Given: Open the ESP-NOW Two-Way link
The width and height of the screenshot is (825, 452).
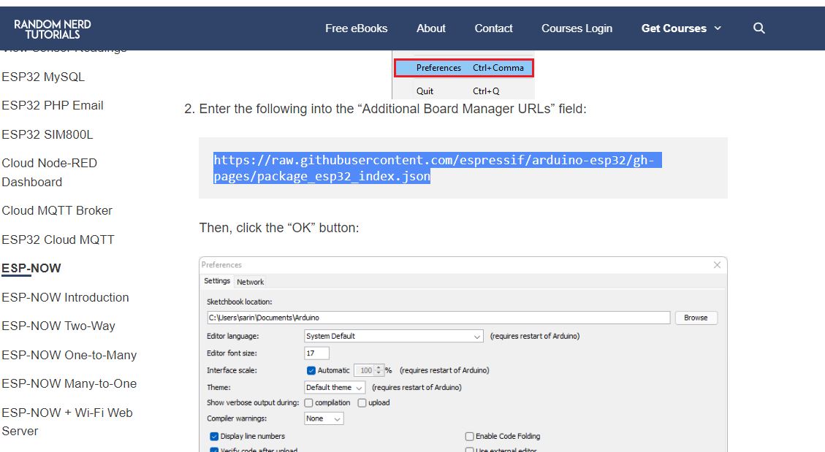Looking at the screenshot, I should (x=58, y=326).
